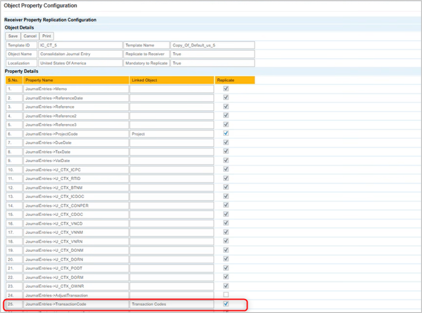Click the Save button
This screenshot has width=422, height=313.
(13, 36)
